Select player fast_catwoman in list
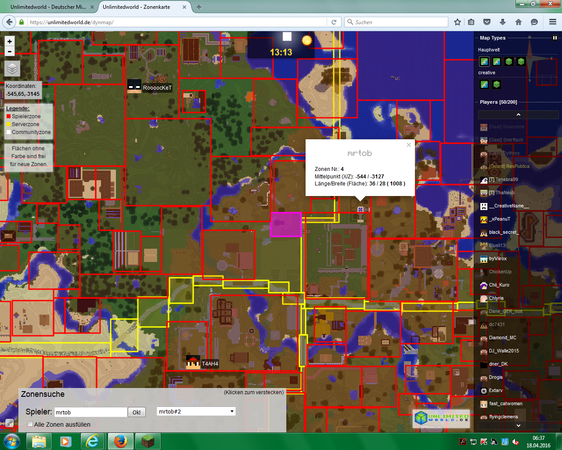 tap(501, 403)
